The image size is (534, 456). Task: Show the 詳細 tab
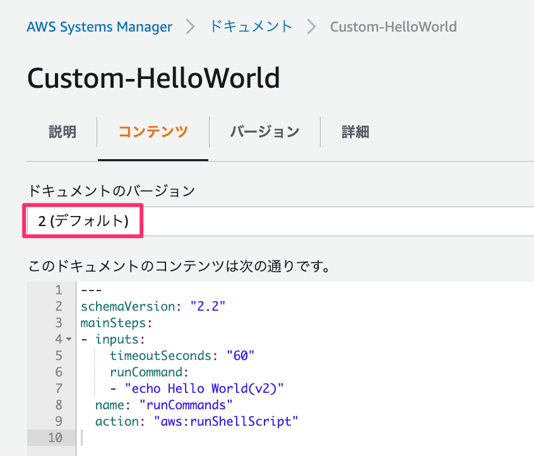tap(355, 132)
